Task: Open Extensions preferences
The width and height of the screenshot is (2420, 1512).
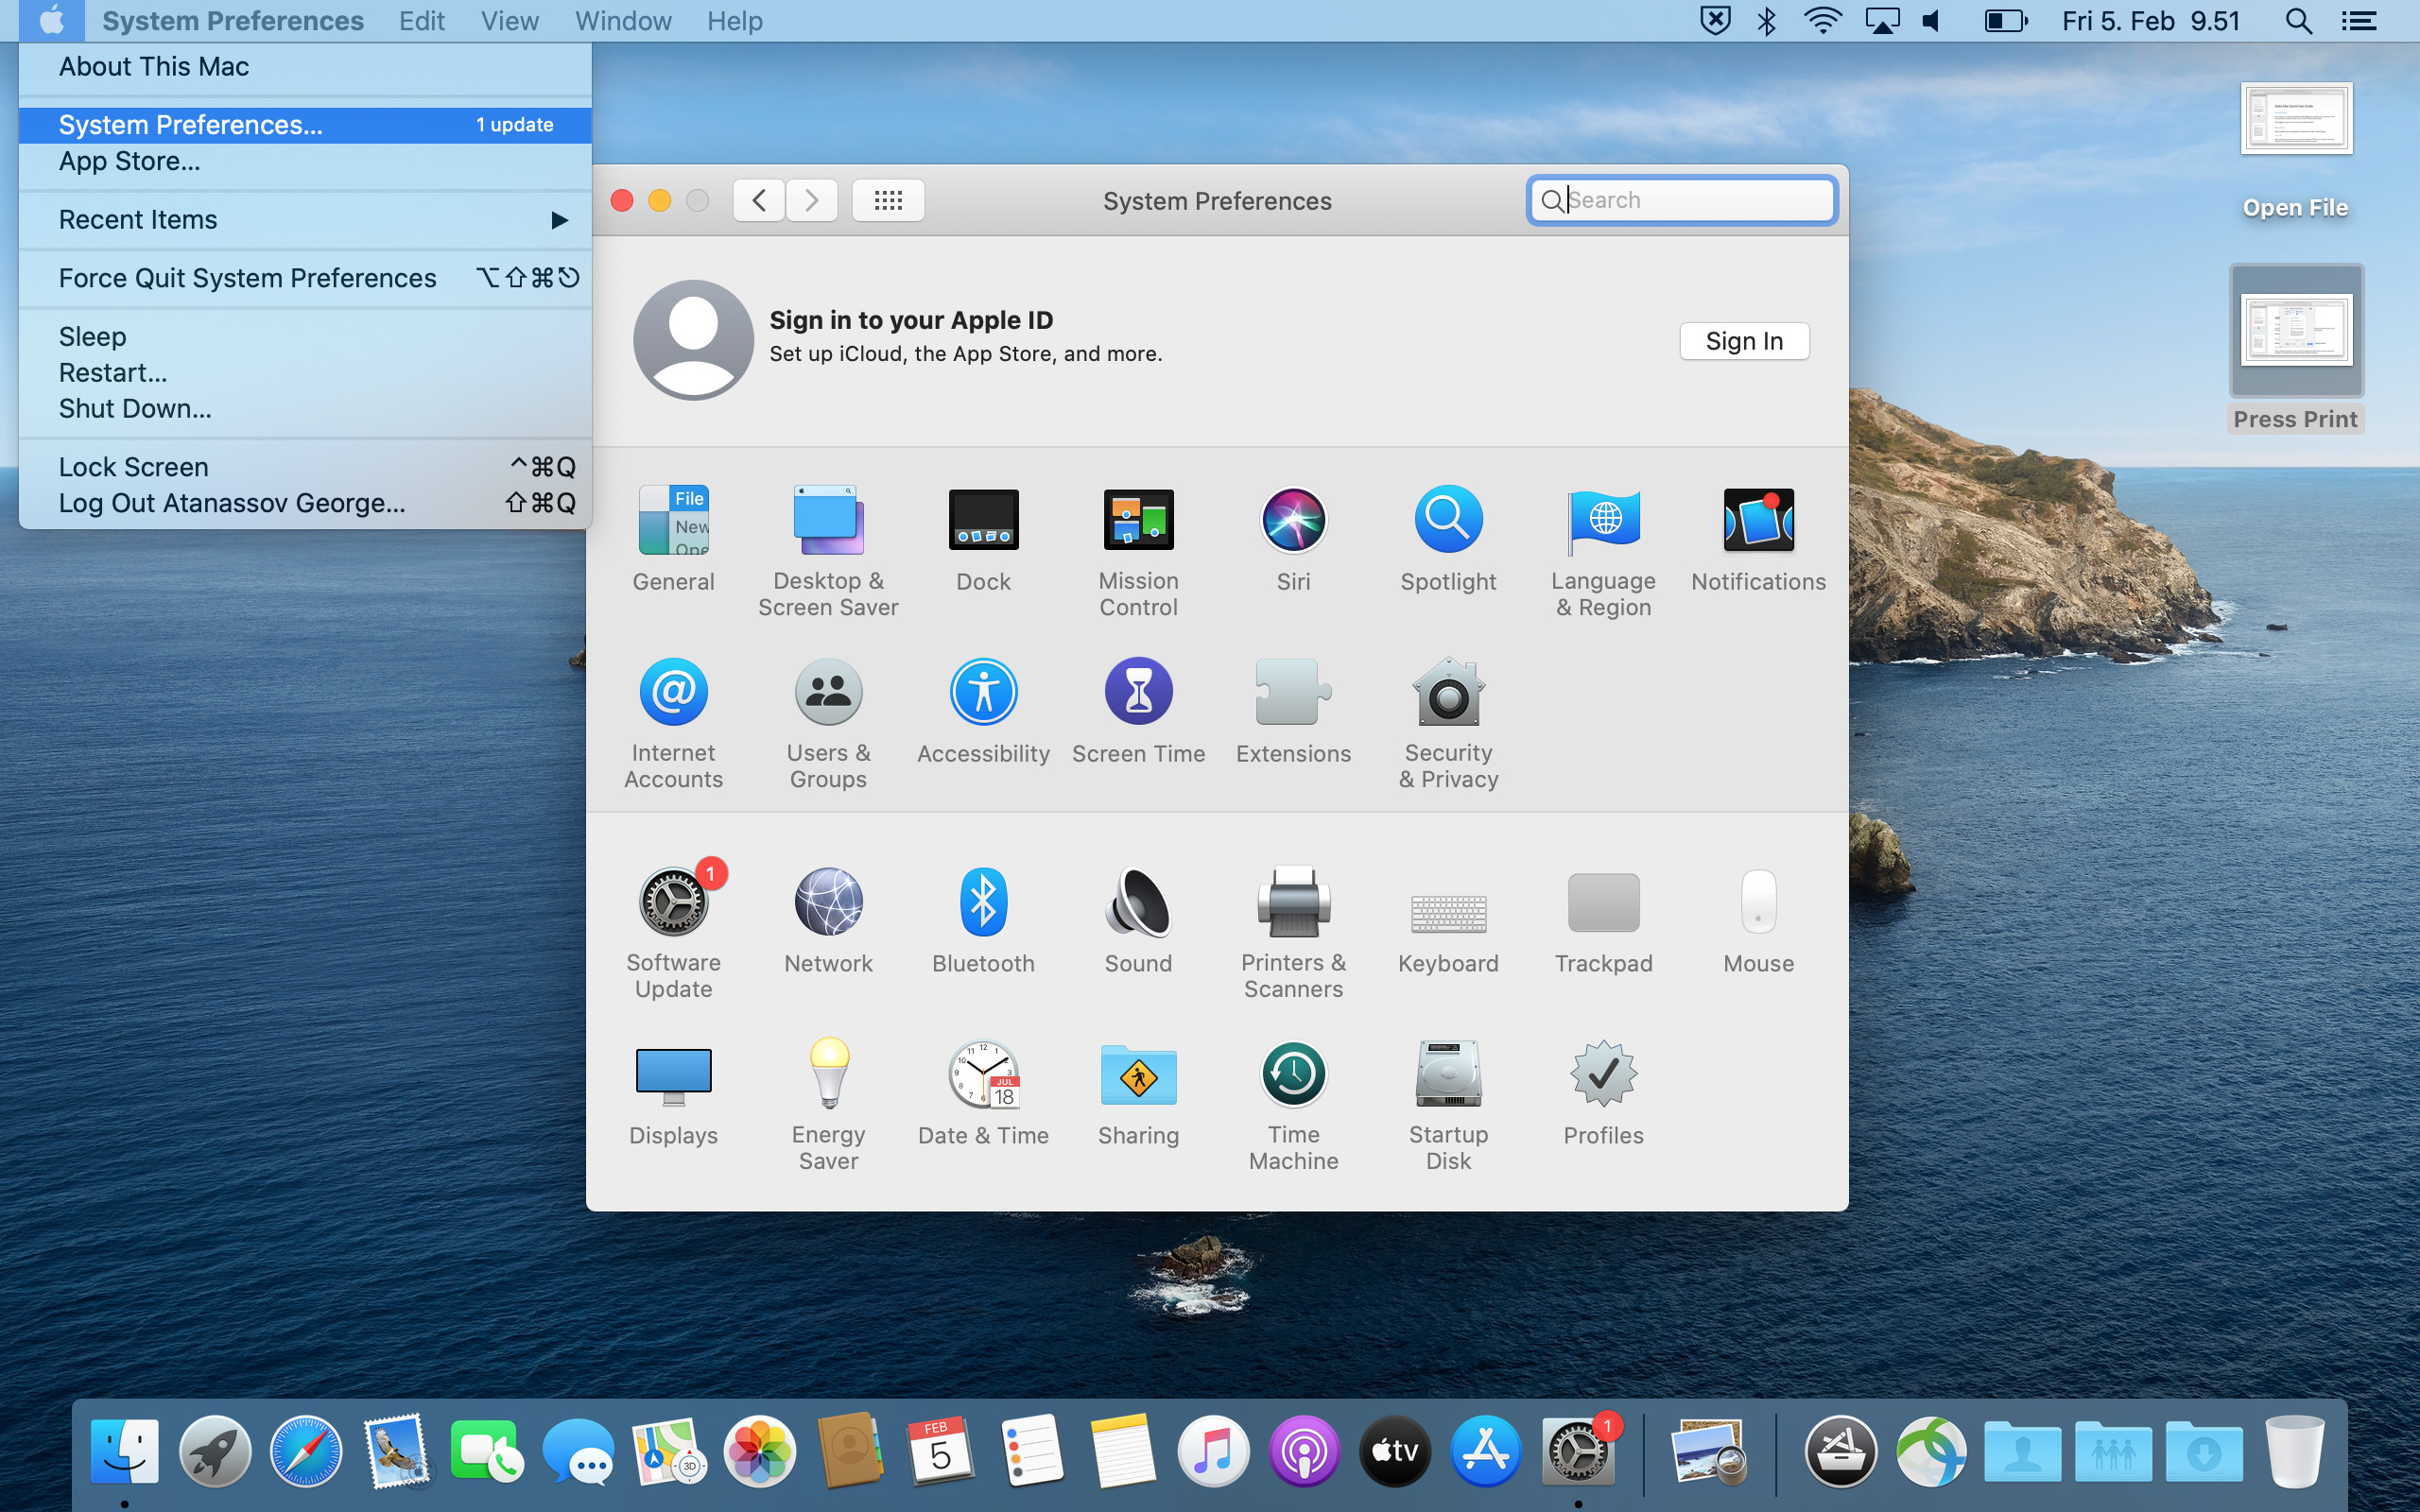Action: click(x=1293, y=711)
